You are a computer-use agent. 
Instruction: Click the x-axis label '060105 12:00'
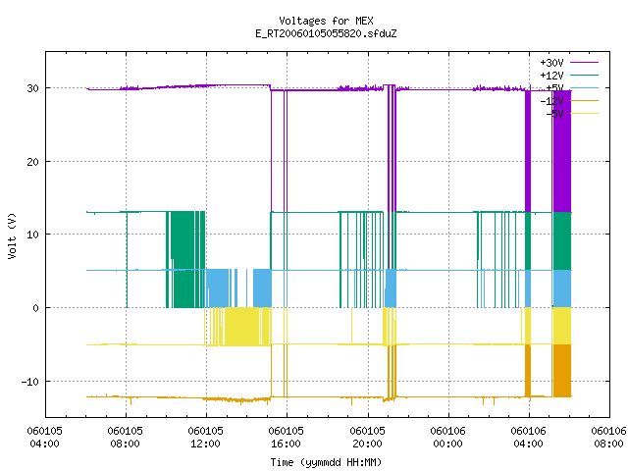(205, 438)
